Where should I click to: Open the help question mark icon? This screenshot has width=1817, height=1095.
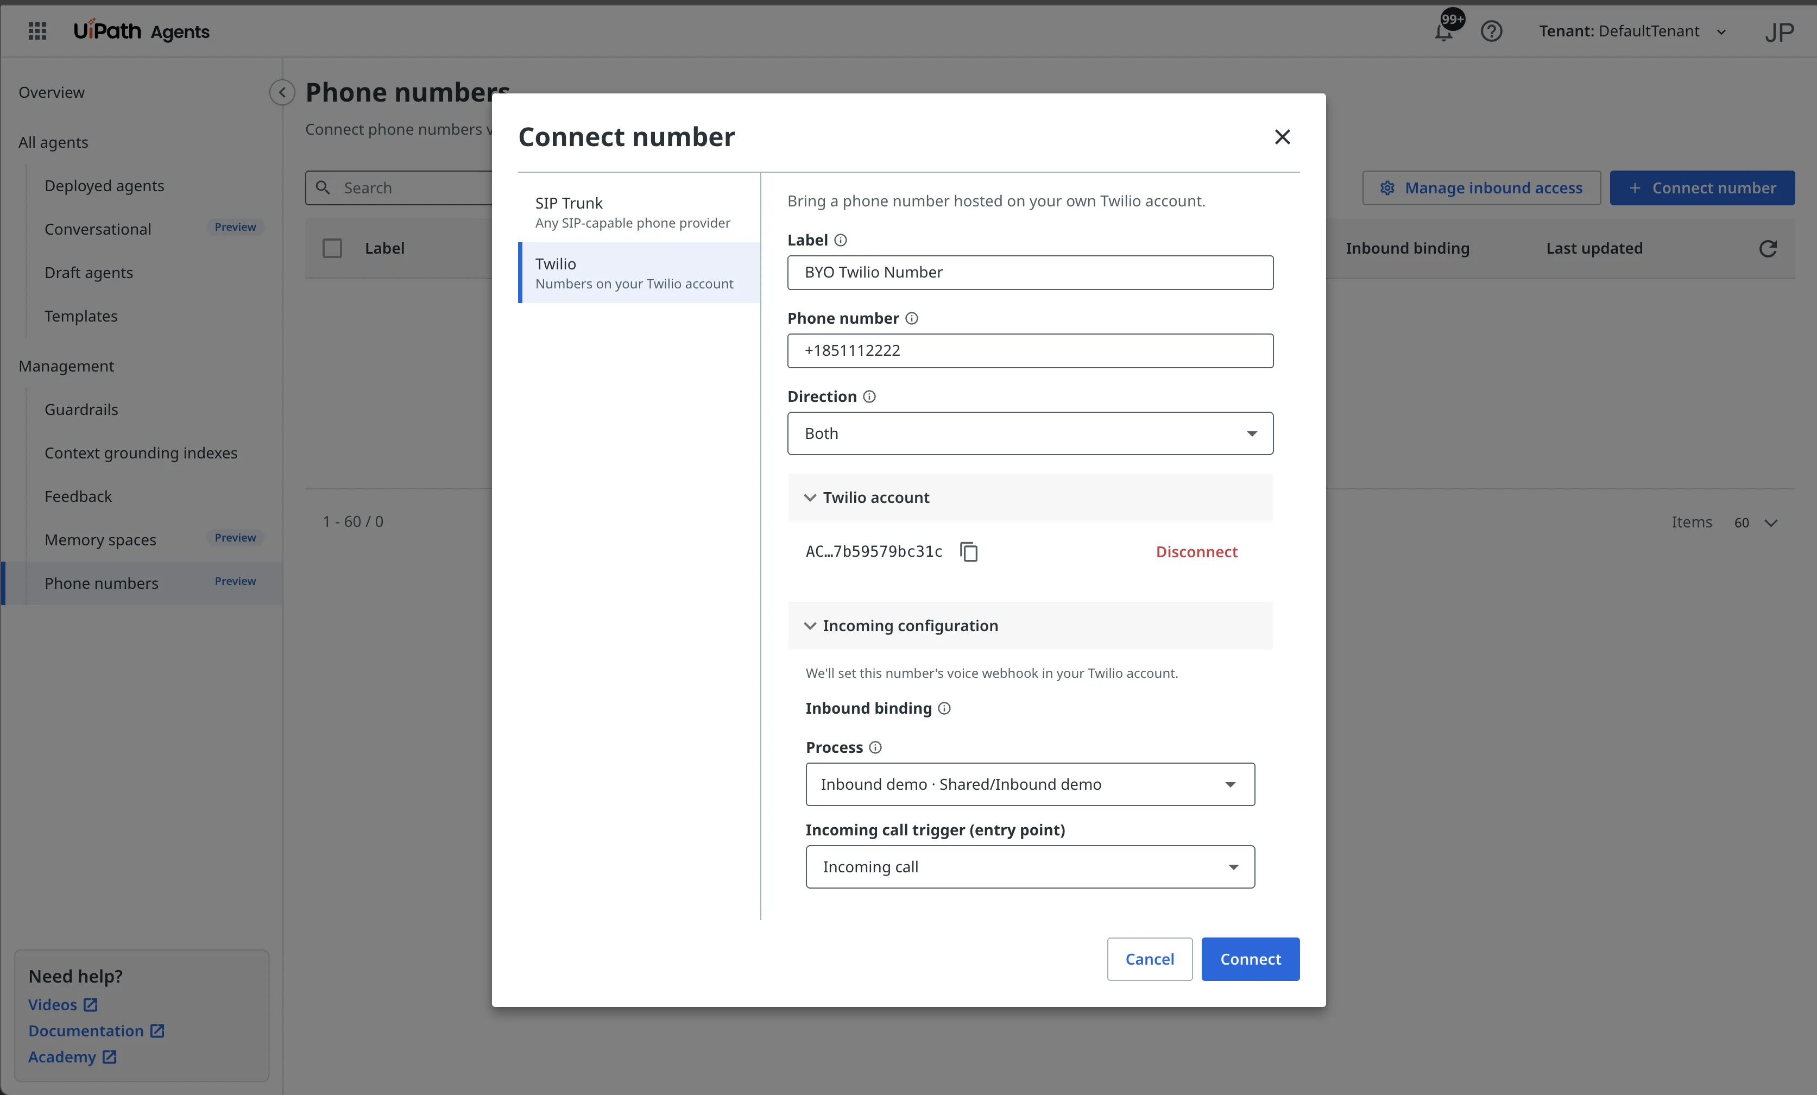(x=1491, y=32)
